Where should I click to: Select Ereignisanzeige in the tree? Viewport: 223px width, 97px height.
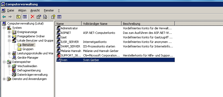(x=27, y=32)
